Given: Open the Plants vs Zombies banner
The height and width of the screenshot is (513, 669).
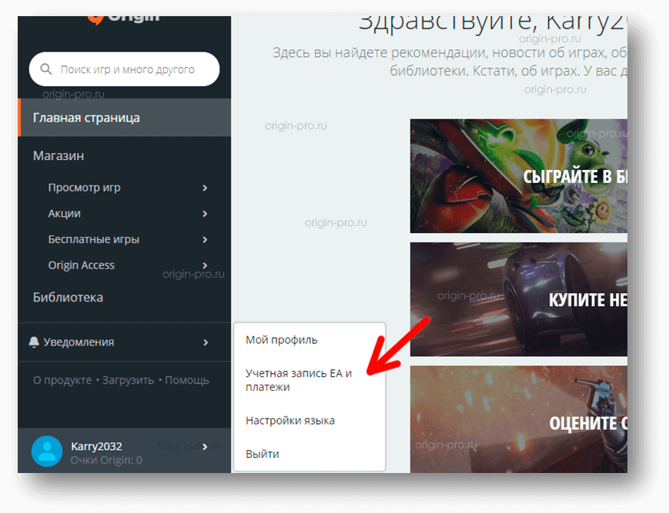Looking at the screenshot, I should pyautogui.click(x=518, y=176).
